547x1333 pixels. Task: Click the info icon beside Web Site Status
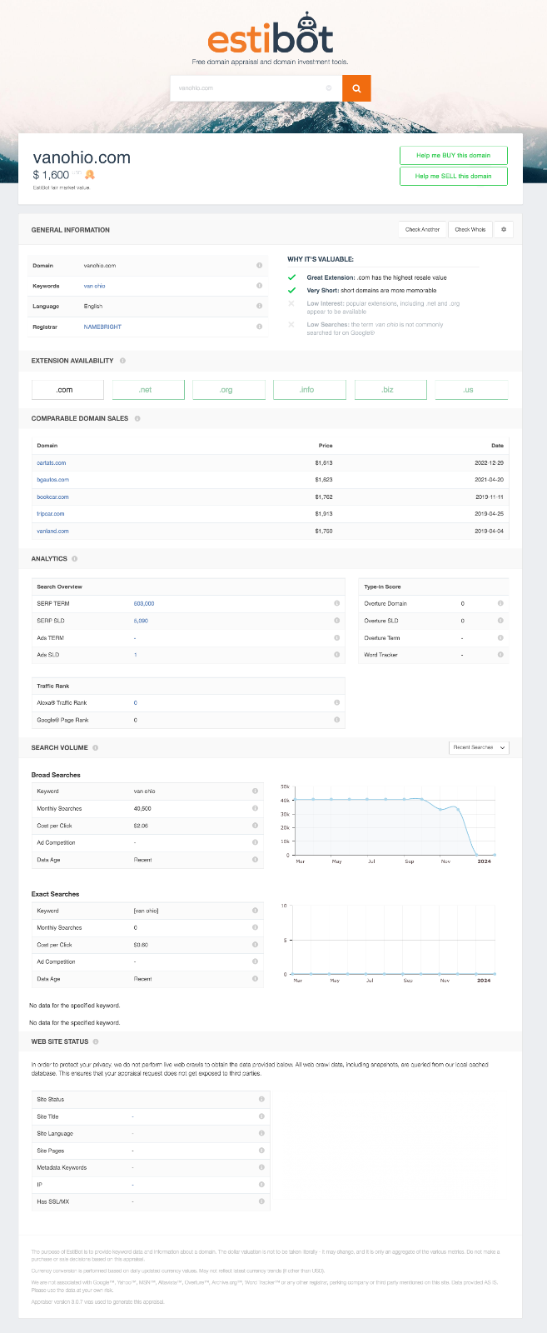[x=96, y=1041]
